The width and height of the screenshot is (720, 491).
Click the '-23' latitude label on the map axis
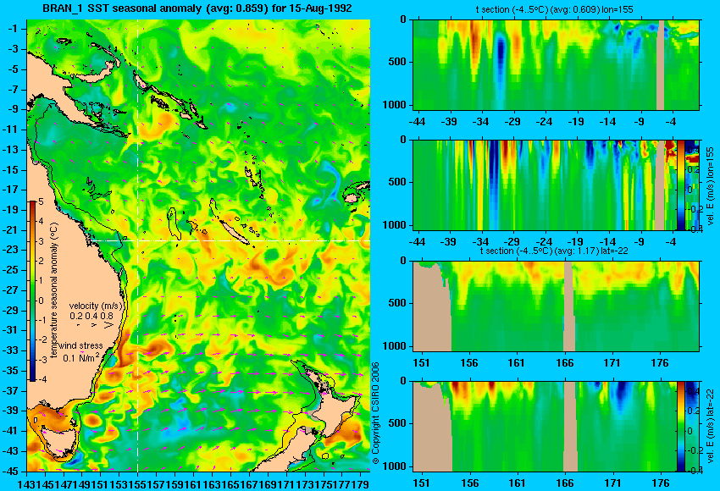click(12, 250)
